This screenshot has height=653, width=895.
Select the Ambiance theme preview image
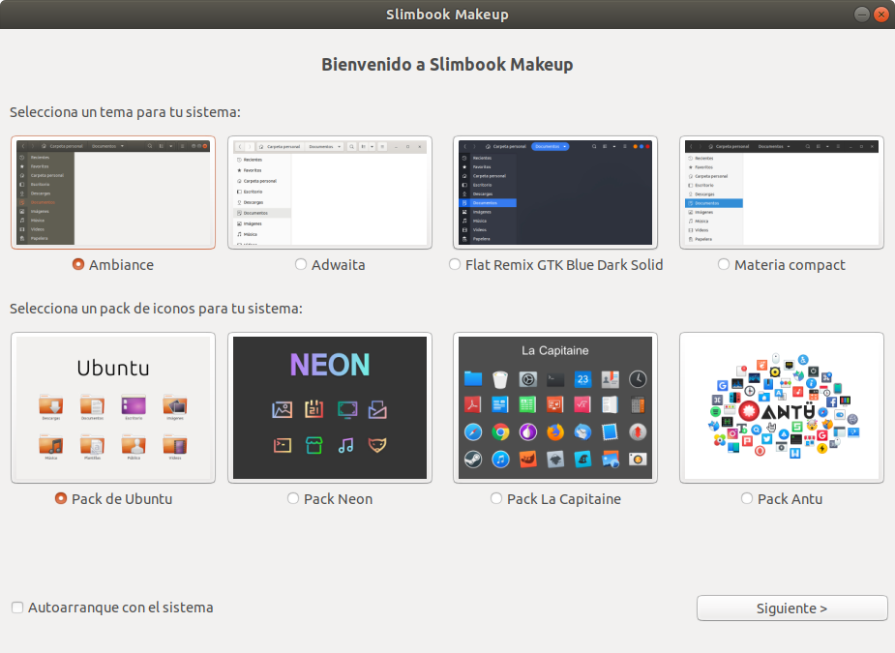click(113, 193)
